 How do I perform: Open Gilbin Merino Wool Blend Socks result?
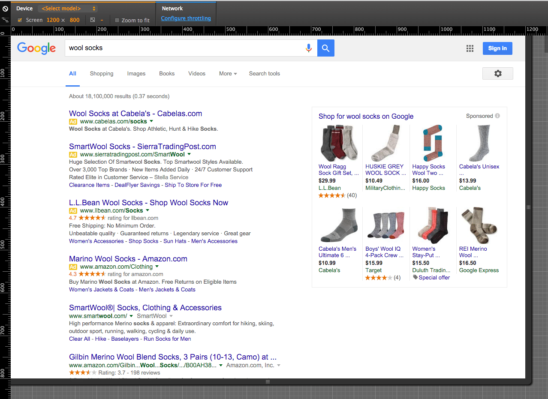173,357
